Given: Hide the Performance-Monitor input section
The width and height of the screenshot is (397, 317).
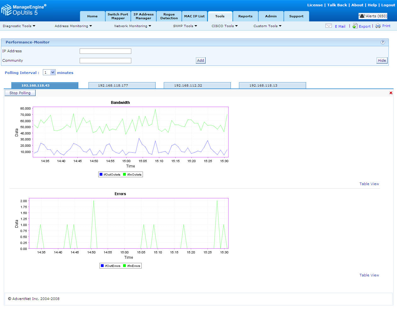Looking at the screenshot, I should click(x=382, y=60).
